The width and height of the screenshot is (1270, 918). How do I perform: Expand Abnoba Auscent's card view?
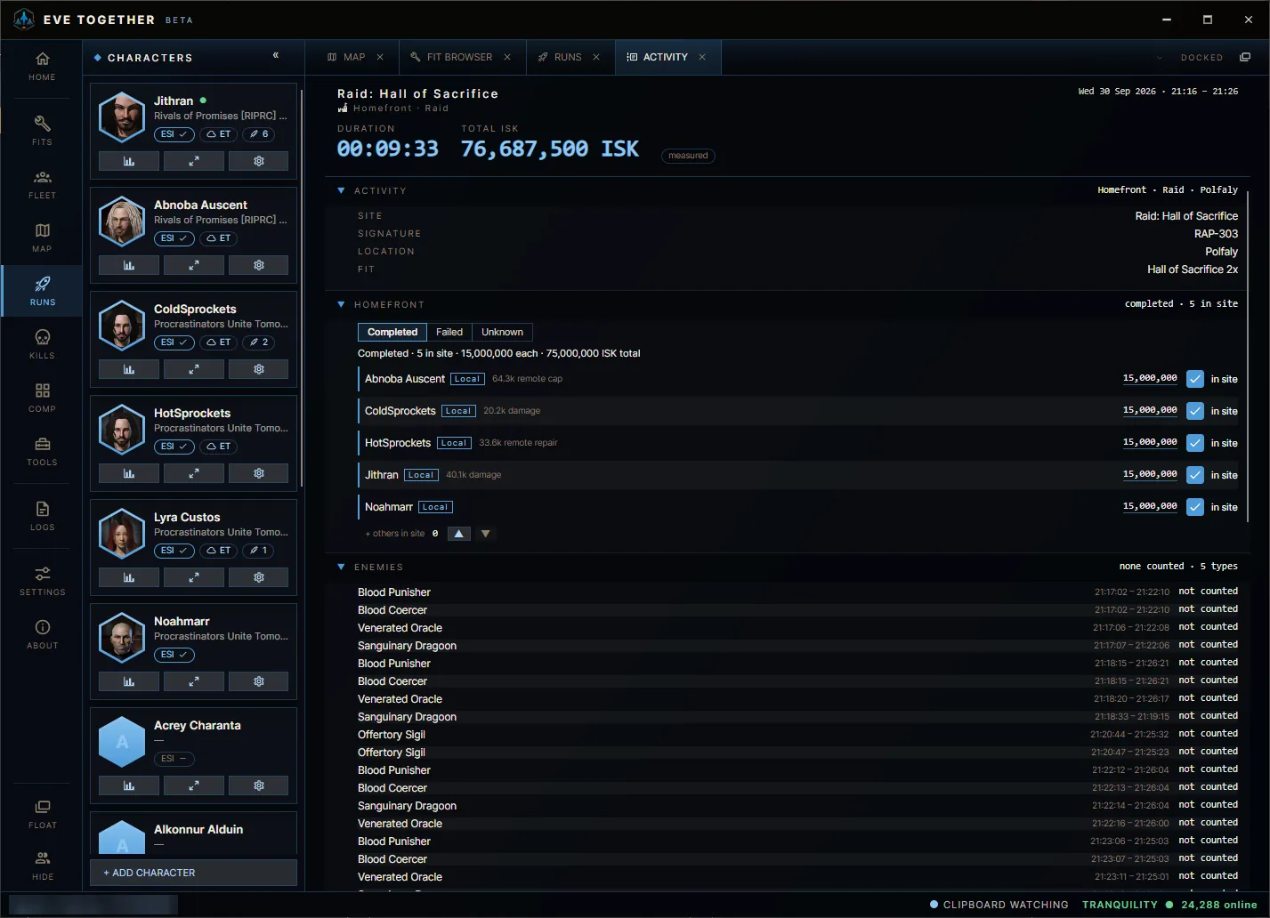[x=194, y=265]
